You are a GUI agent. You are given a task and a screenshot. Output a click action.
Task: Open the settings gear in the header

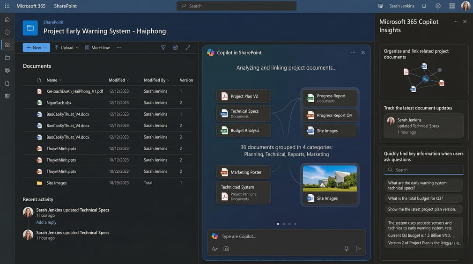(438, 6)
